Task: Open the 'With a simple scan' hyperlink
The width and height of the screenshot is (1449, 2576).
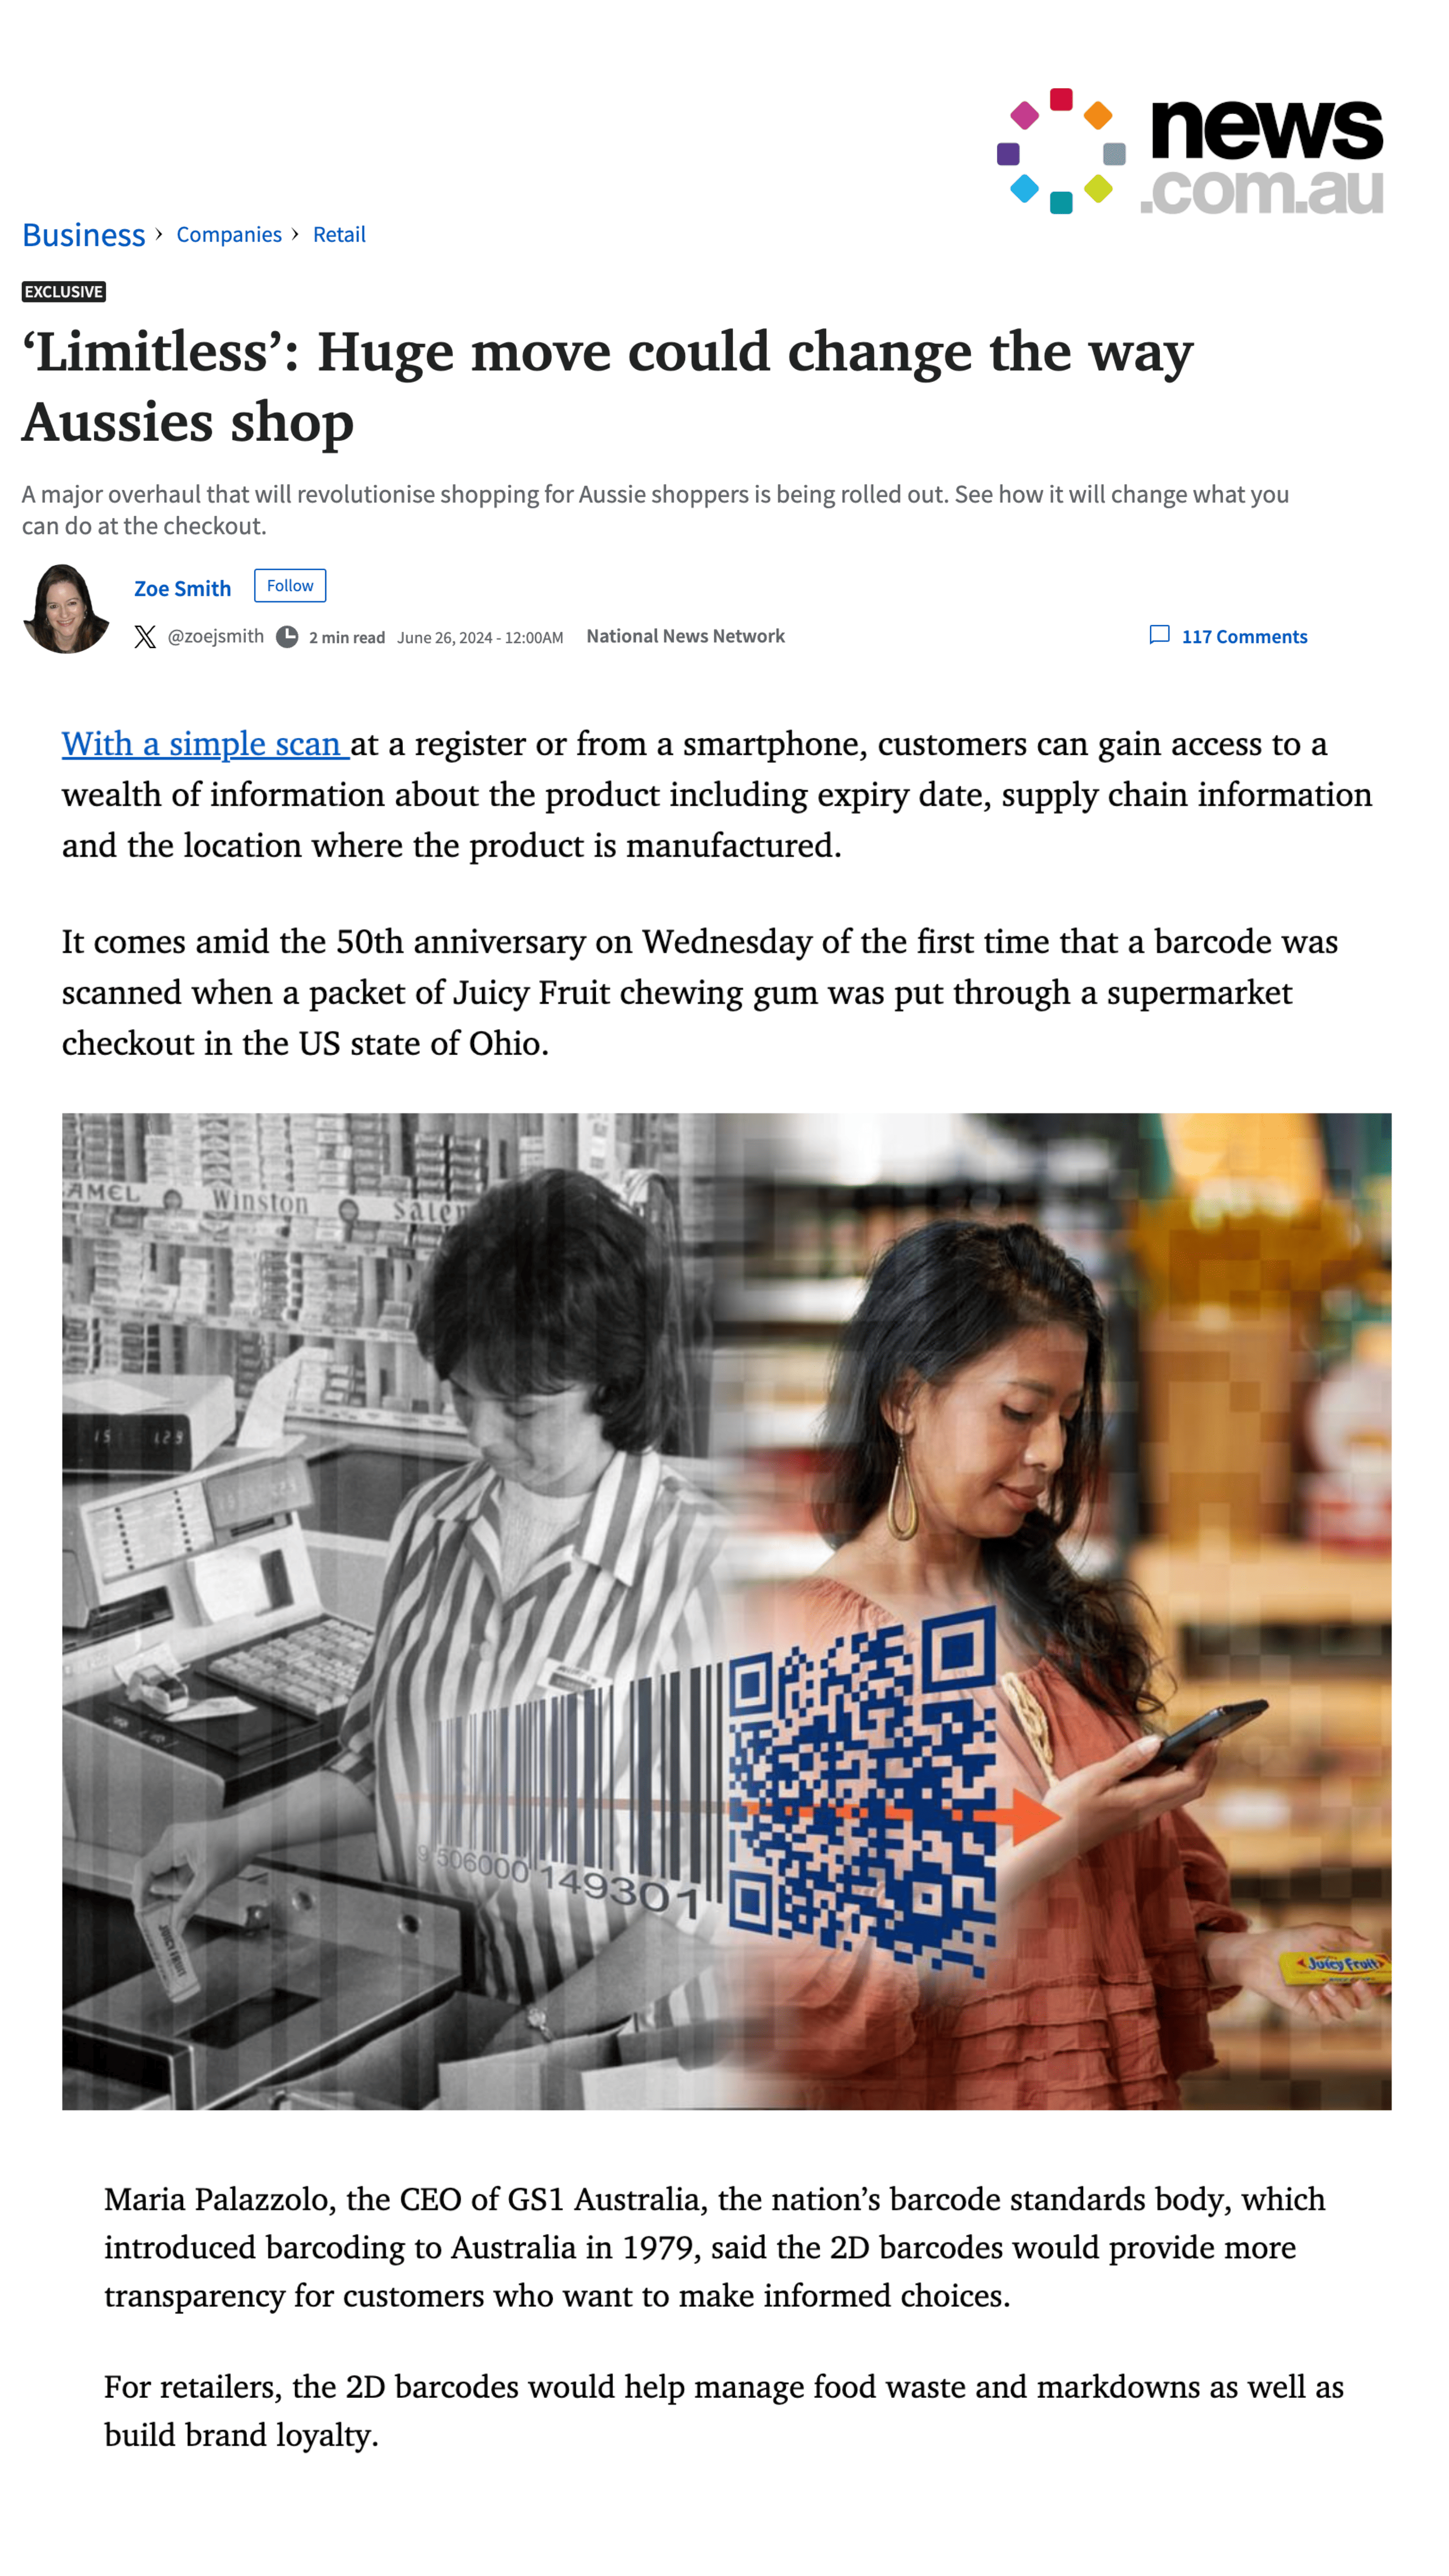Action: point(205,744)
